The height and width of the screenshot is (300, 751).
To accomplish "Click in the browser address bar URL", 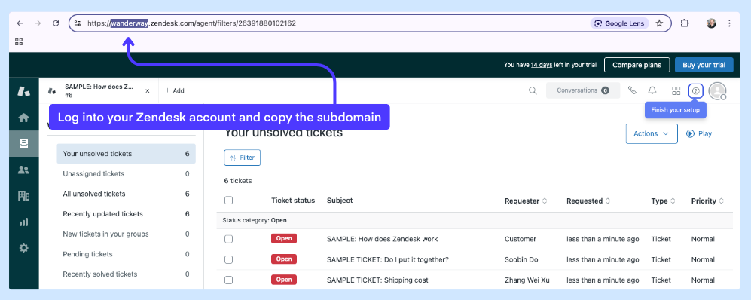I will (191, 23).
